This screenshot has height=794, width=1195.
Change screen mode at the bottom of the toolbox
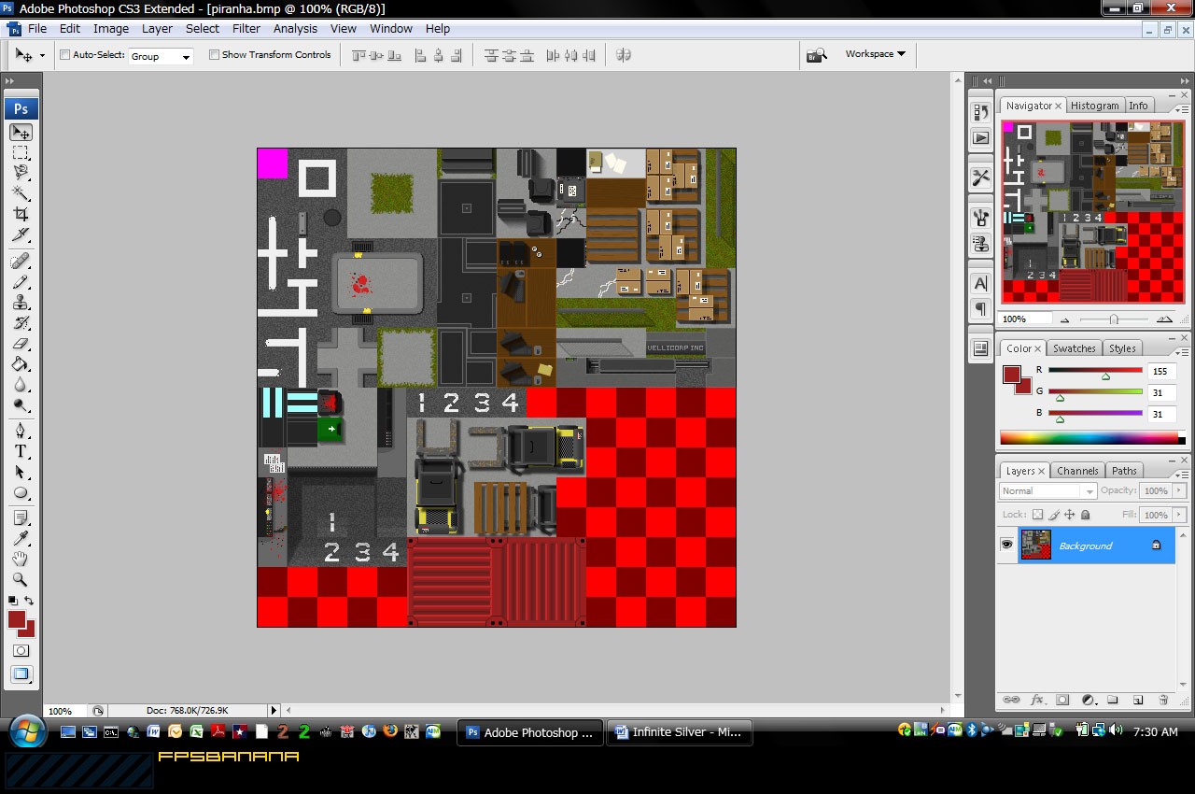(x=21, y=674)
